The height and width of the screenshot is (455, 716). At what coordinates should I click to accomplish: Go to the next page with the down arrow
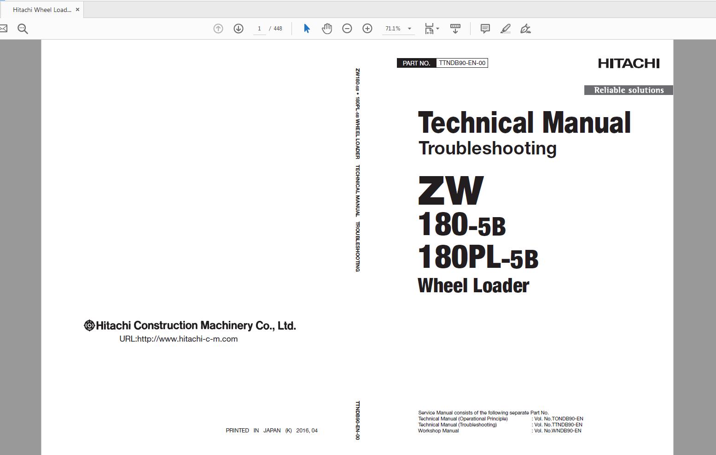[239, 28]
